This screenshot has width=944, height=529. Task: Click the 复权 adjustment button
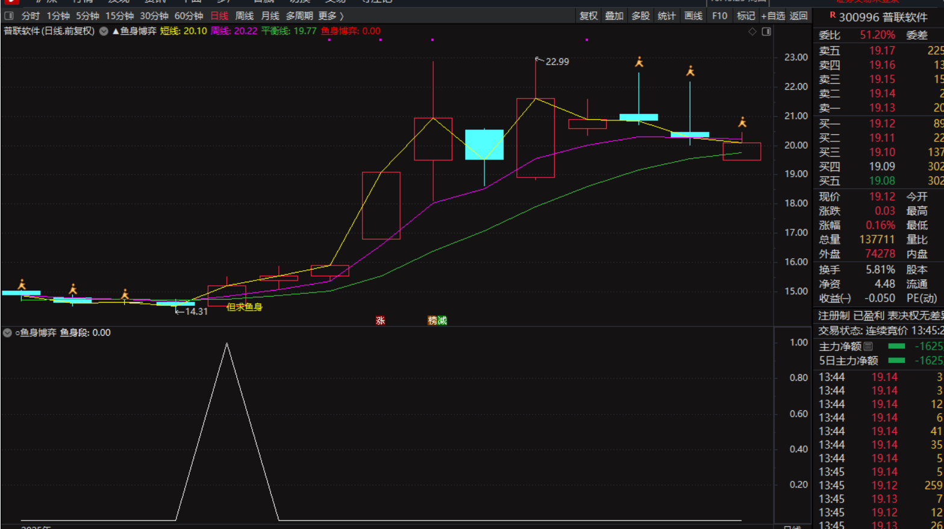tap(588, 16)
